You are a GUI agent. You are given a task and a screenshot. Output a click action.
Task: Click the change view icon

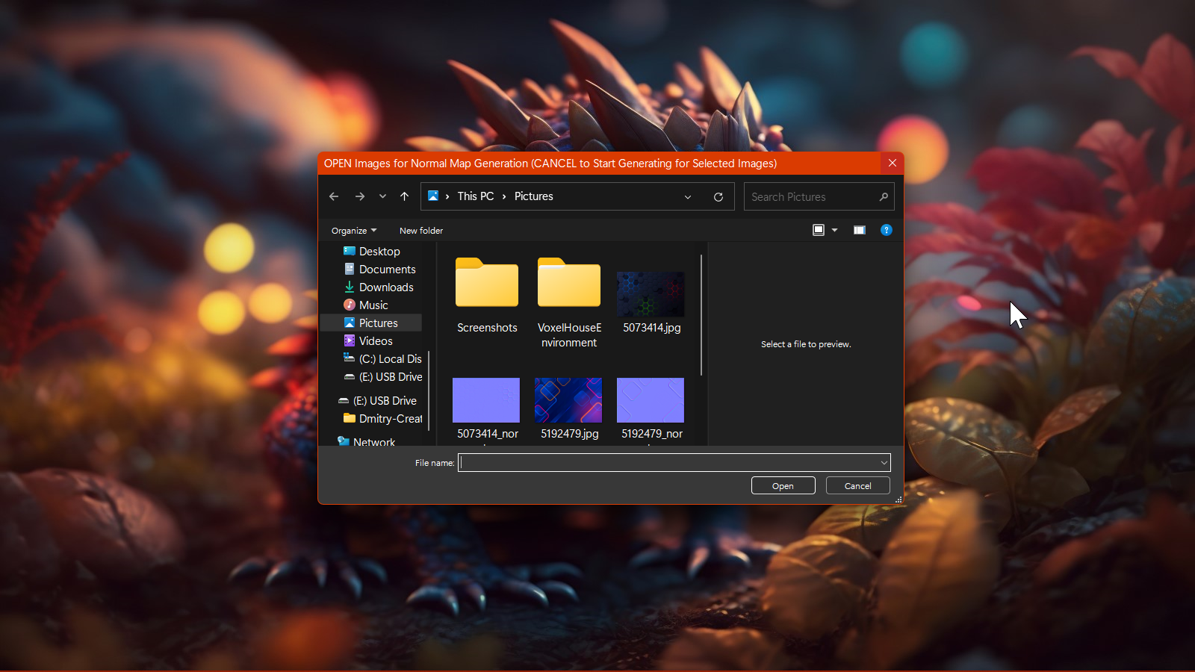(819, 230)
